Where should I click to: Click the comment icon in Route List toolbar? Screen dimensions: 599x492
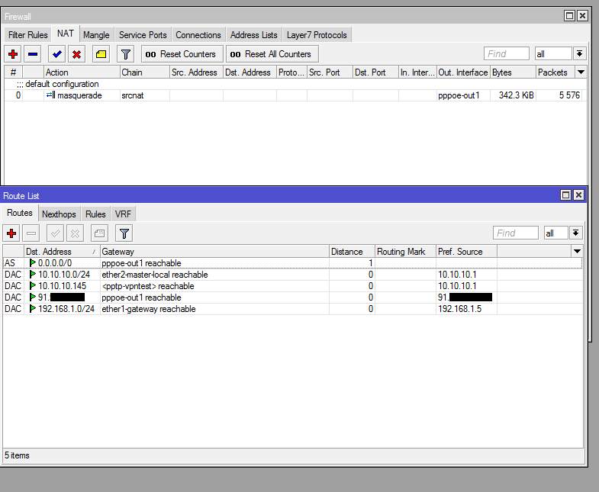pos(100,233)
